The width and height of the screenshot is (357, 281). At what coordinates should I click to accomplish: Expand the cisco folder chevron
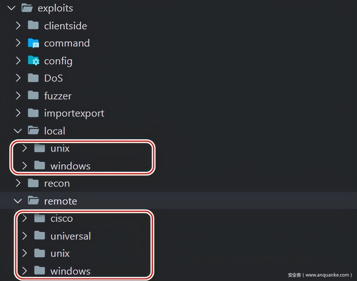tap(25, 218)
